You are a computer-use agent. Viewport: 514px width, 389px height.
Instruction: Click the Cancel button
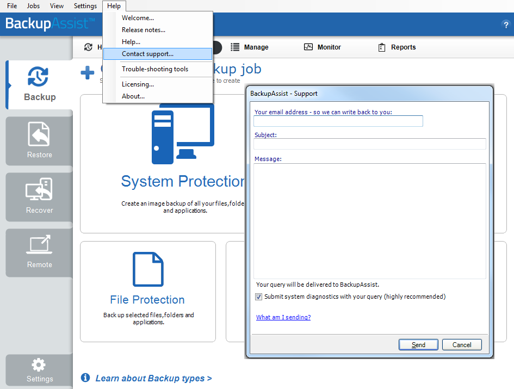(462, 345)
